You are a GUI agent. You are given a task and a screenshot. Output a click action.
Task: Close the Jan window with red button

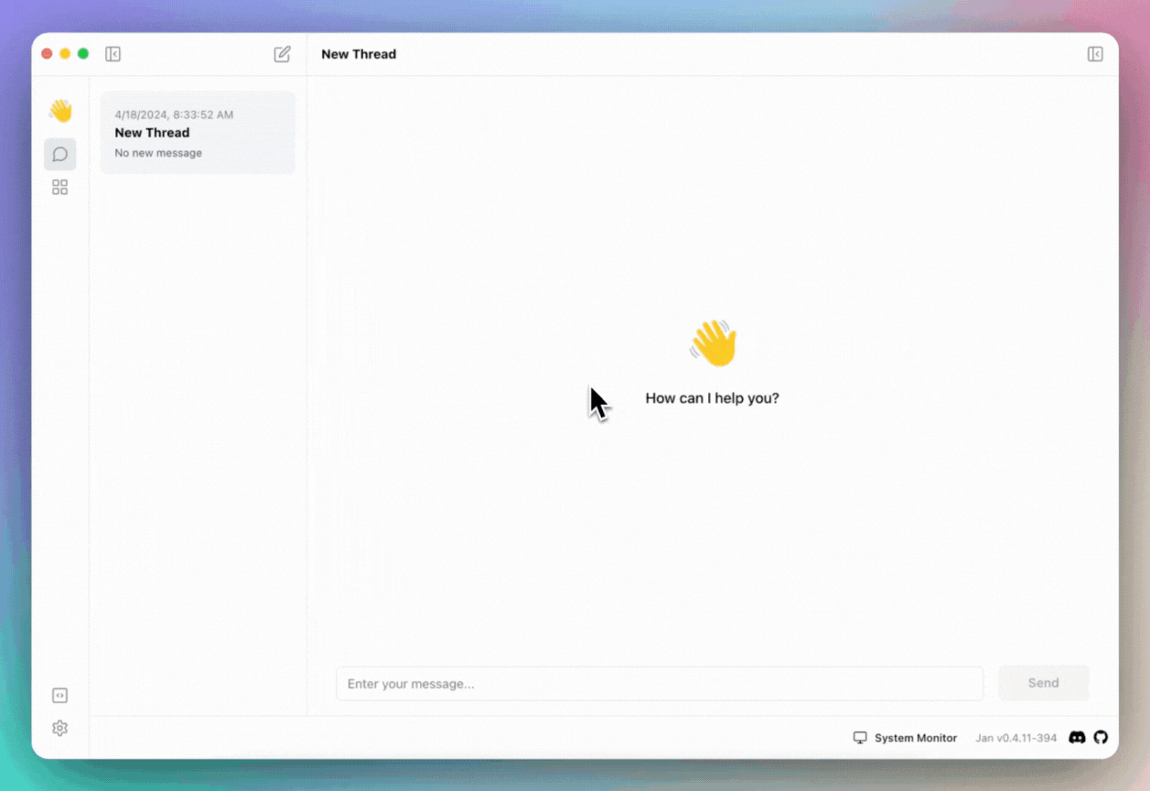[x=47, y=54]
